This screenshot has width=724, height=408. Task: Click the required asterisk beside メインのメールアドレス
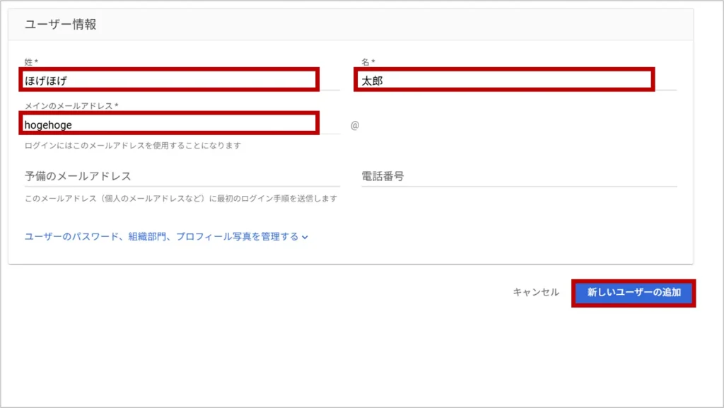(116, 106)
